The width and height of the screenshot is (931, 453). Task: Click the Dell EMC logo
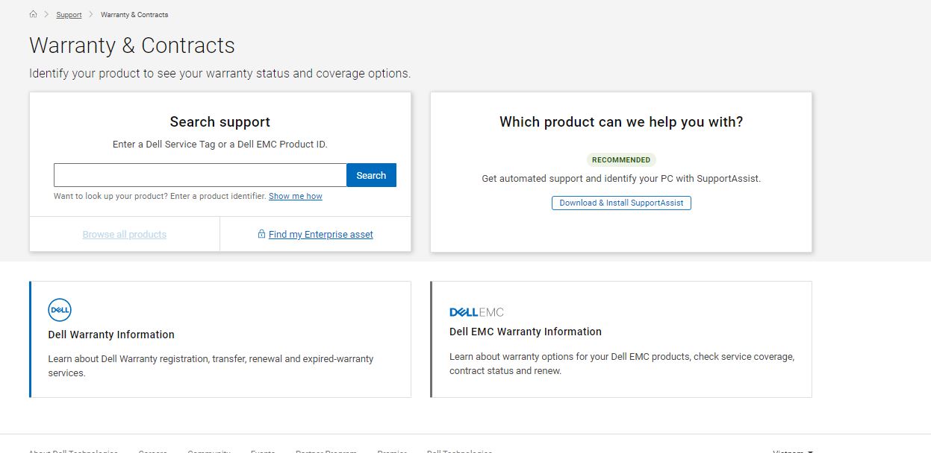click(x=476, y=312)
